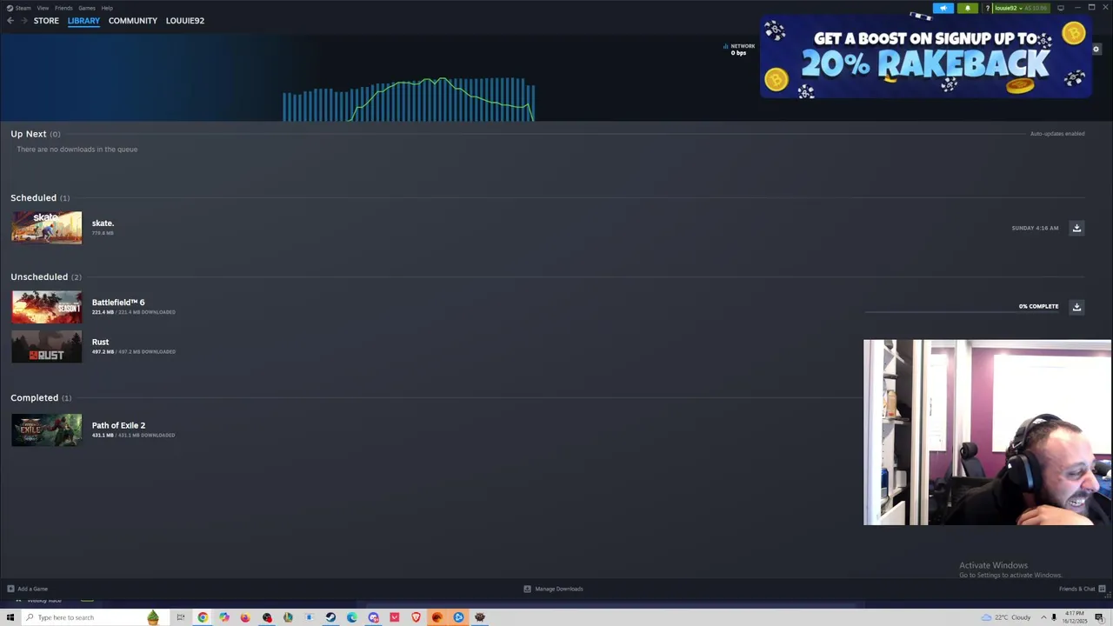
Task: Click the Rakeback signup banner ad
Action: [926, 57]
